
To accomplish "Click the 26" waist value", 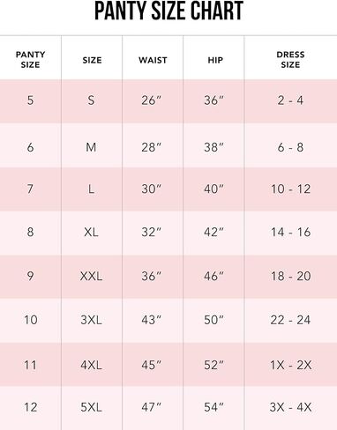I will pos(151,100).
